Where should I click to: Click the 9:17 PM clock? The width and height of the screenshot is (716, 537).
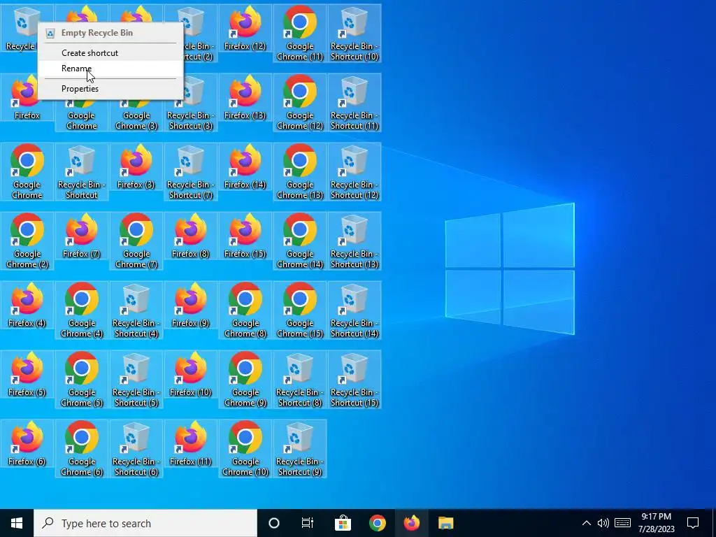pos(656,523)
